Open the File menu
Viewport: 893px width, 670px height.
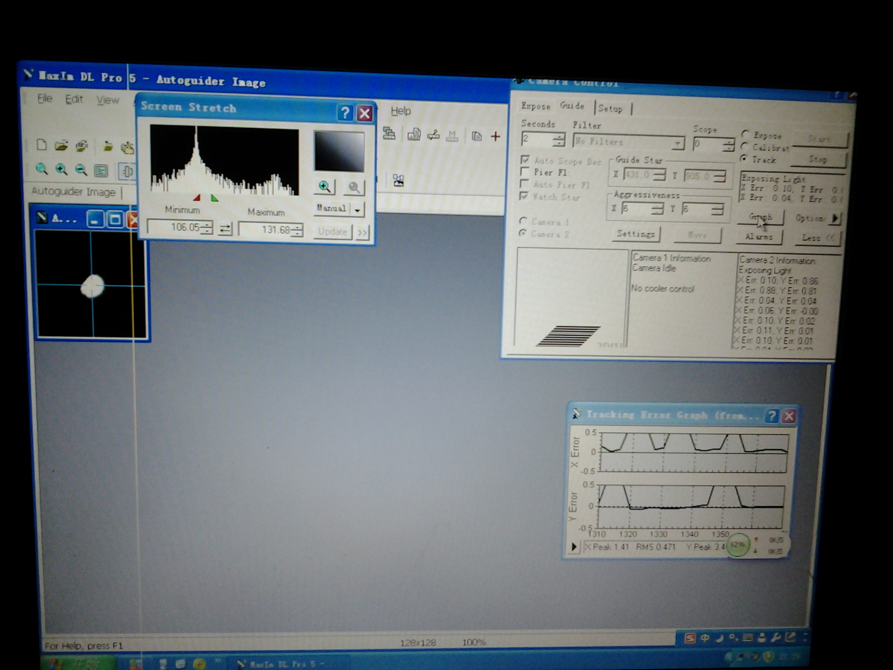point(44,99)
